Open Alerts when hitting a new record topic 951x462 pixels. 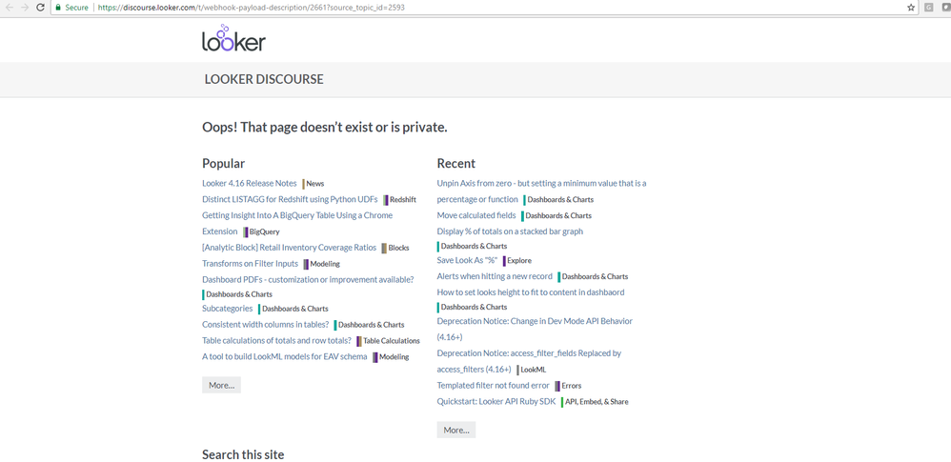coord(495,276)
